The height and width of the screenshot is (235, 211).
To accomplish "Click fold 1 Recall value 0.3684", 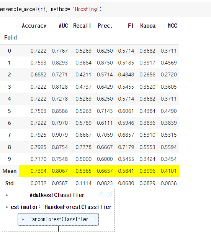I will (x=83, y=63).
